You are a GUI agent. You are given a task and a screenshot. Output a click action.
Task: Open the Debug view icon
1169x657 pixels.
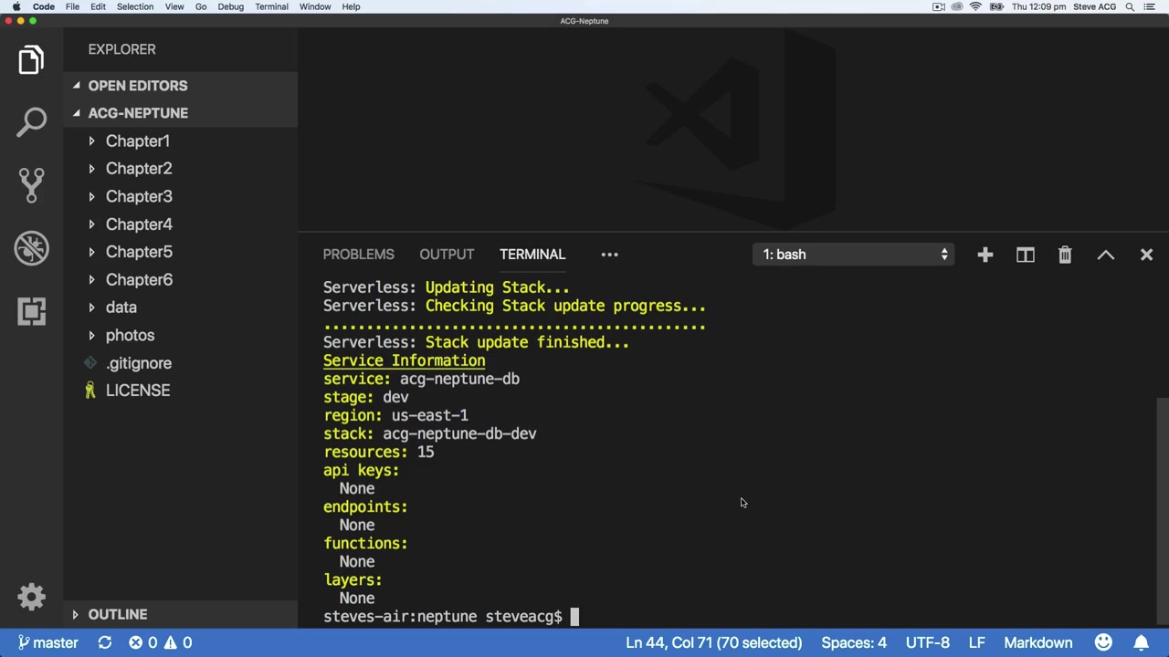tap(31, 248)
